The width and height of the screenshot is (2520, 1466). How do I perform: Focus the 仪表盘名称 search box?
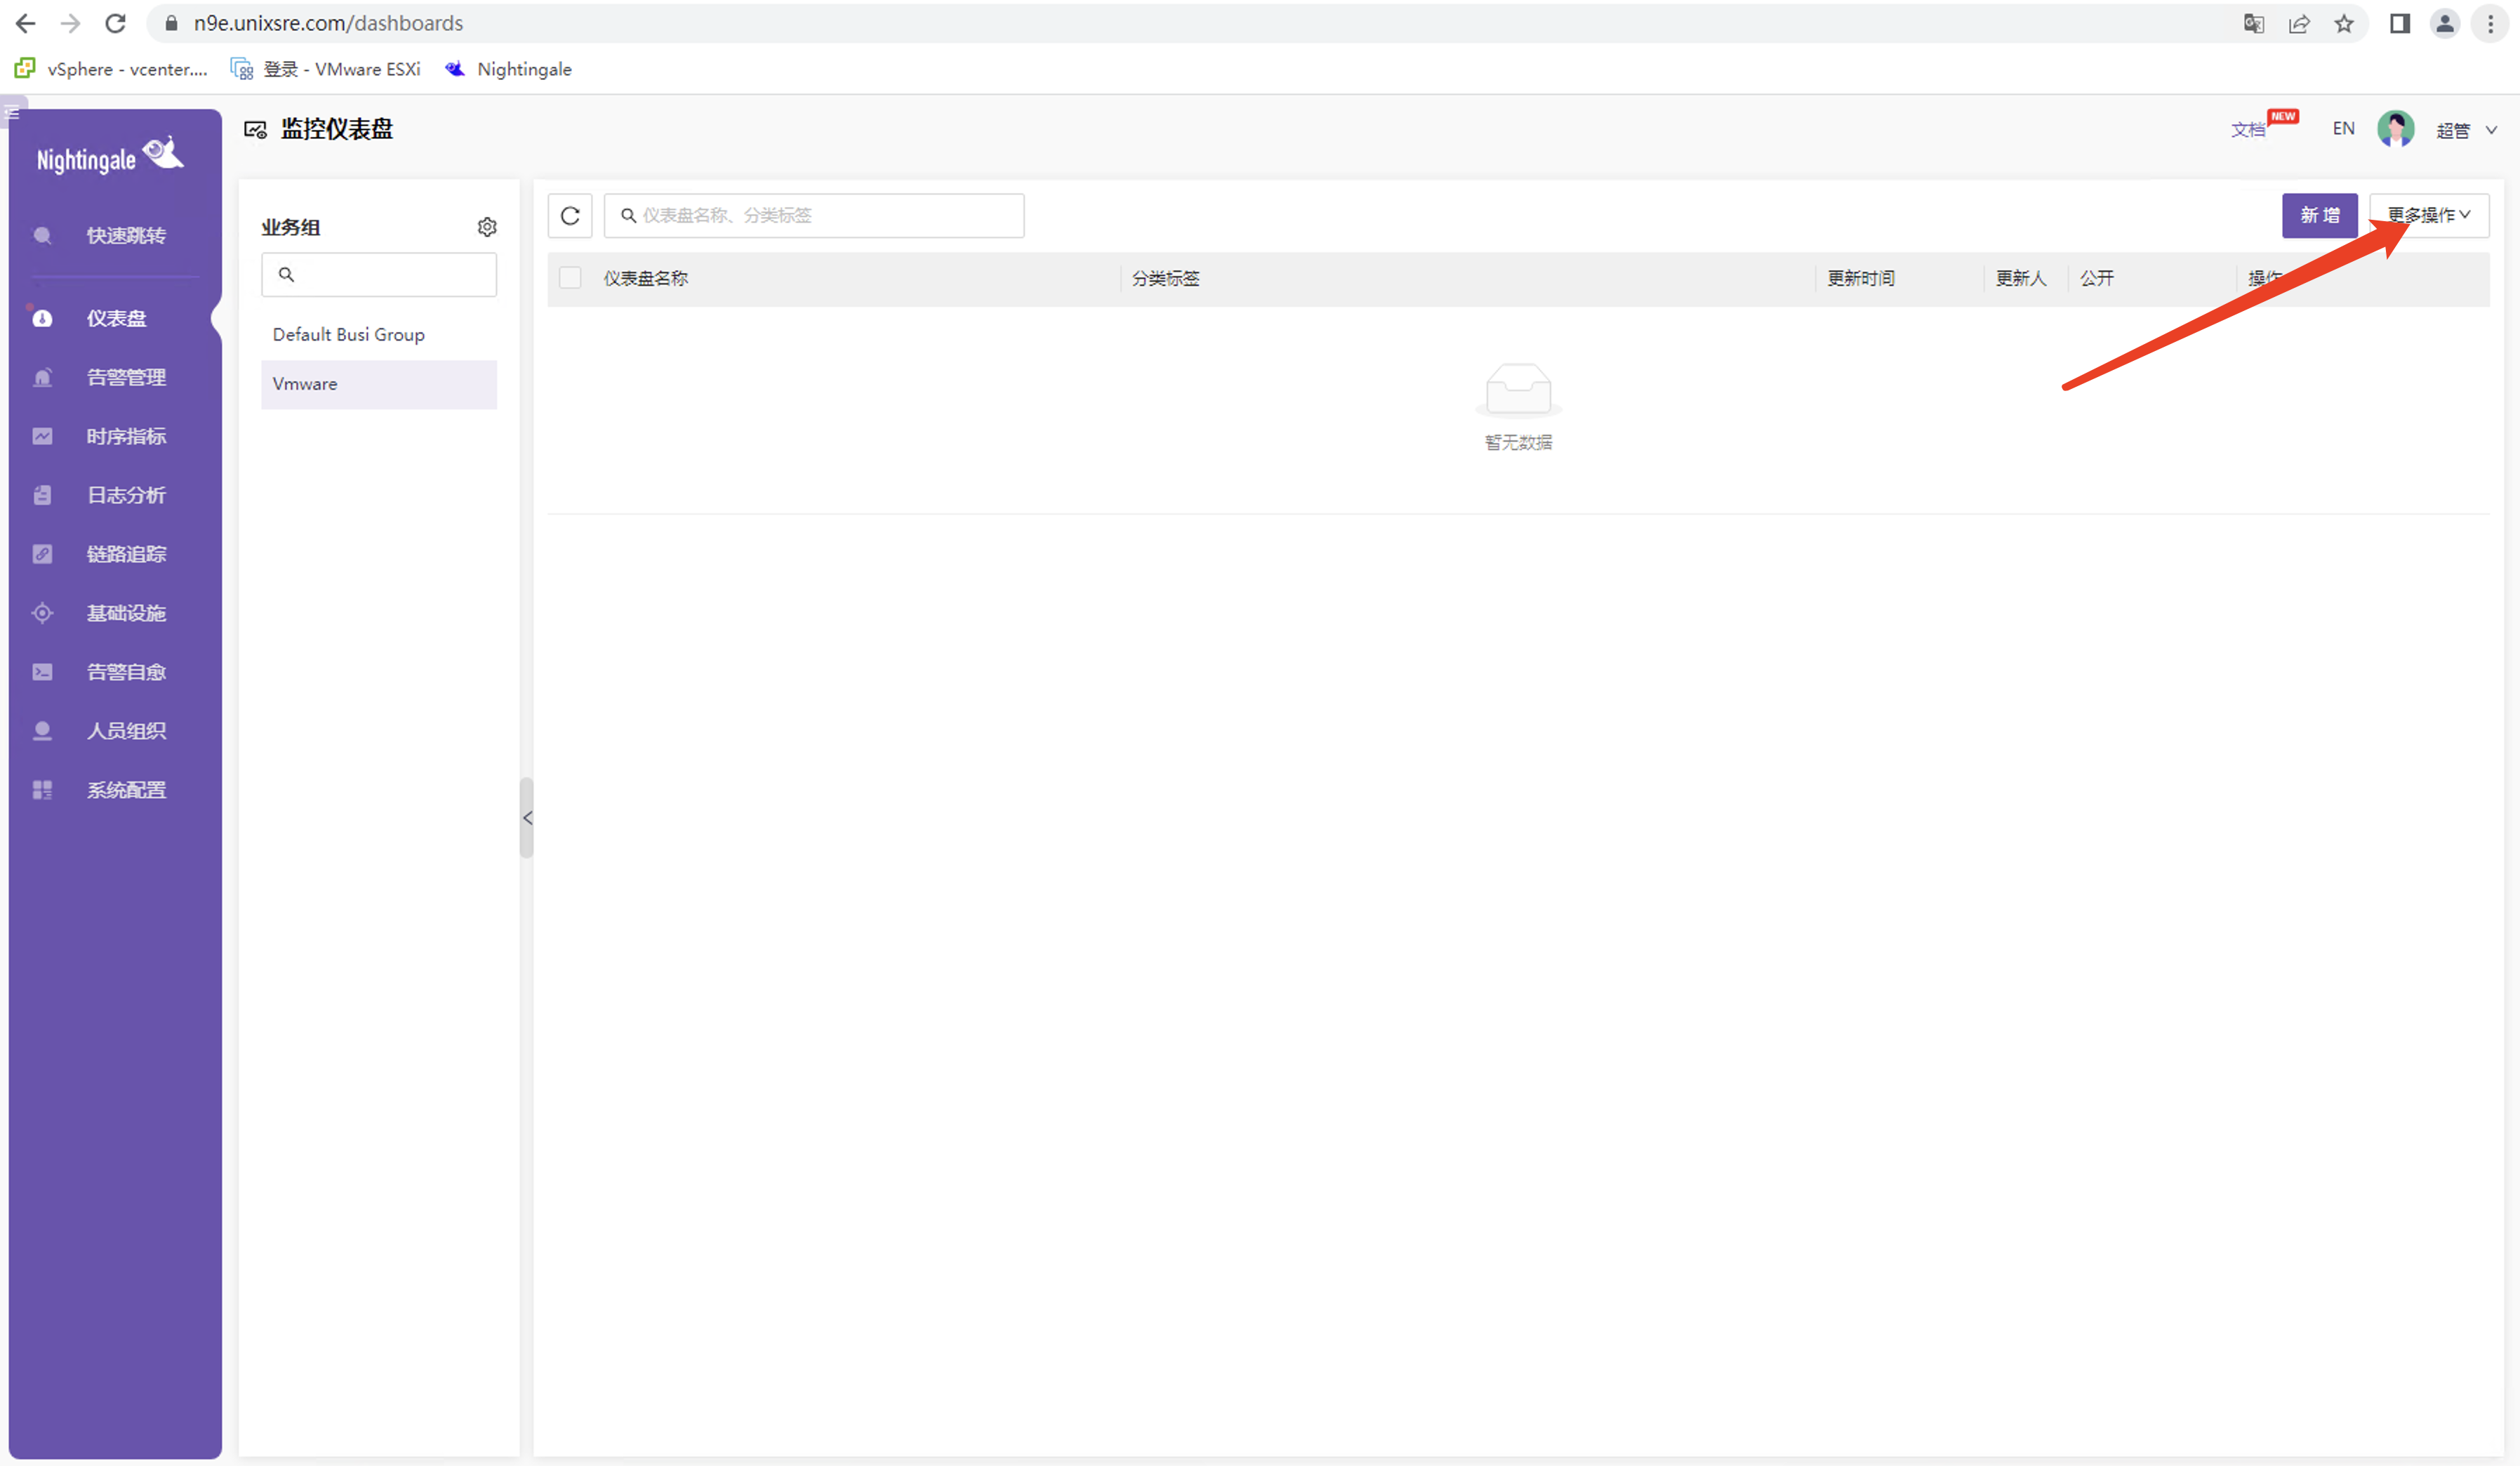[x=814, y=216]
